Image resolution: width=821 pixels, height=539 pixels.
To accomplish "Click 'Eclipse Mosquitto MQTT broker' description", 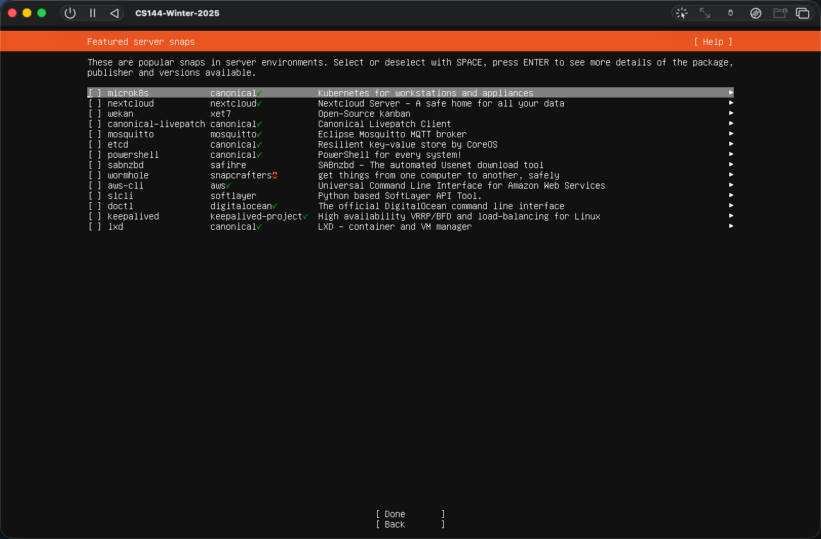I will pyautogui.click(x=393, y=134).
